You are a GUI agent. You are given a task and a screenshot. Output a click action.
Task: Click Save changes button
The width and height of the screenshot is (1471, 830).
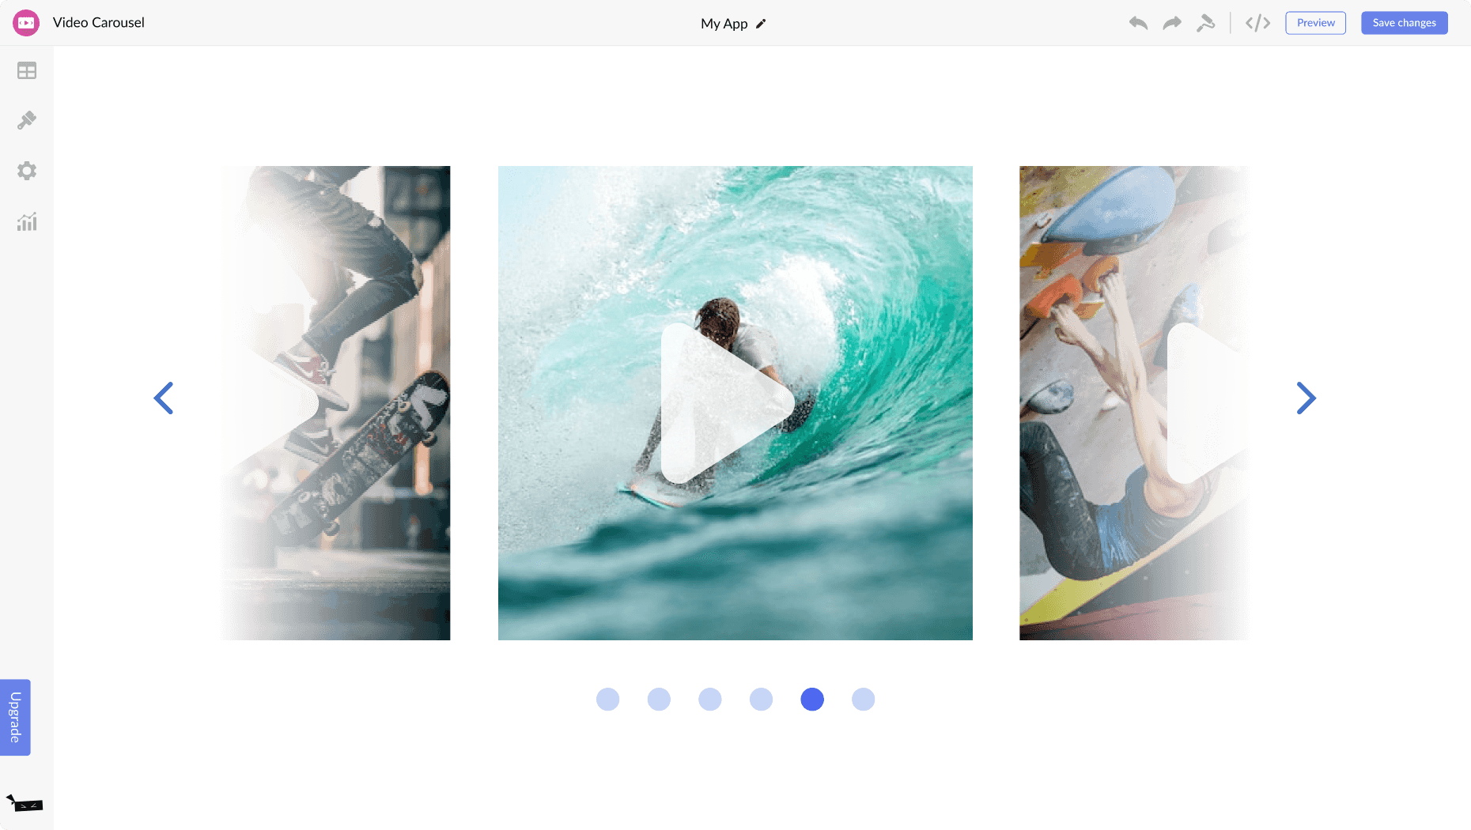click(x=1404, y=23)
